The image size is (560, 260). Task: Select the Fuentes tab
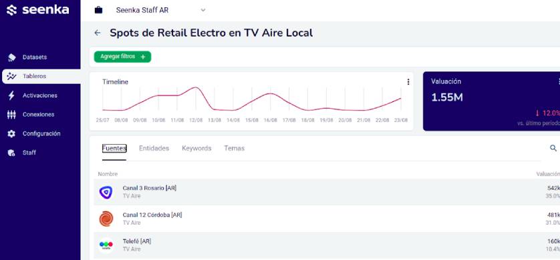[114, 148]
